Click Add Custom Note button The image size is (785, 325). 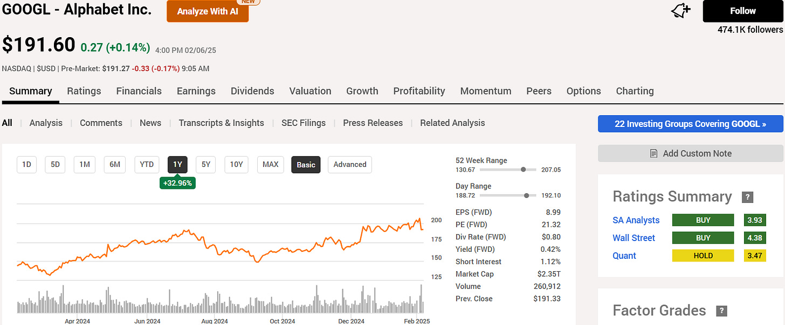pos(690,153)
